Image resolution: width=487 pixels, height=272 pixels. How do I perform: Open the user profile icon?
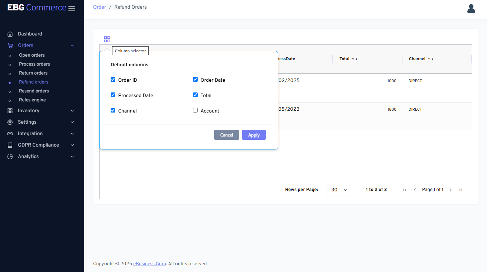[471, 9]
